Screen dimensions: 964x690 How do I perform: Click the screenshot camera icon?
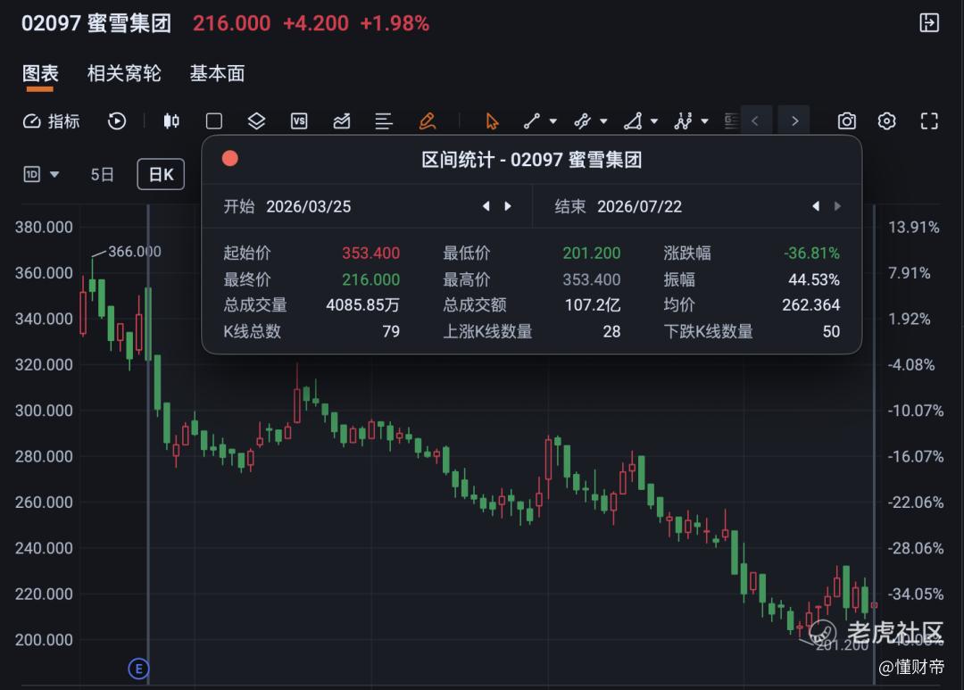coord(846,121)
